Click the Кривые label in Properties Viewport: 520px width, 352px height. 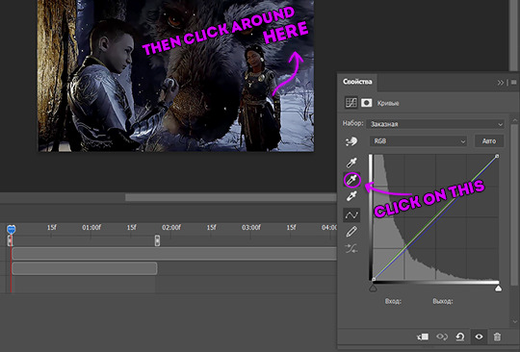tap(388, 103)
